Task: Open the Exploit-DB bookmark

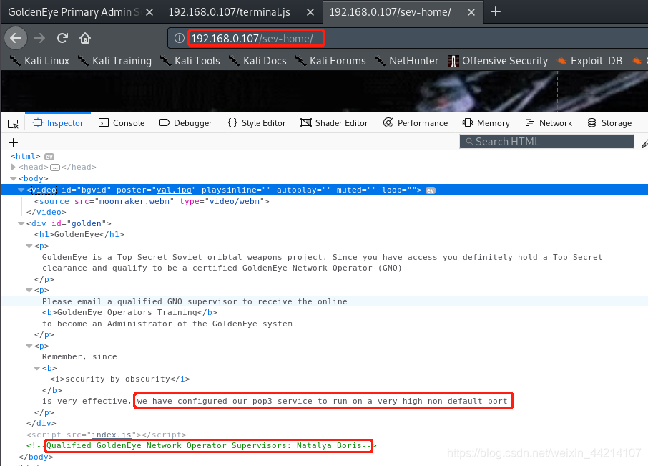Action: click(x=590, y=61)
